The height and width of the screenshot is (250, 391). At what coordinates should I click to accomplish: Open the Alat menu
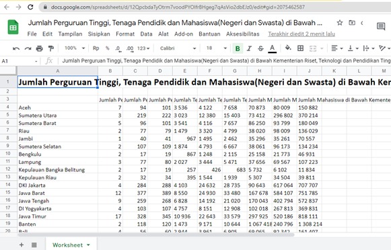[x=164, y=34]
